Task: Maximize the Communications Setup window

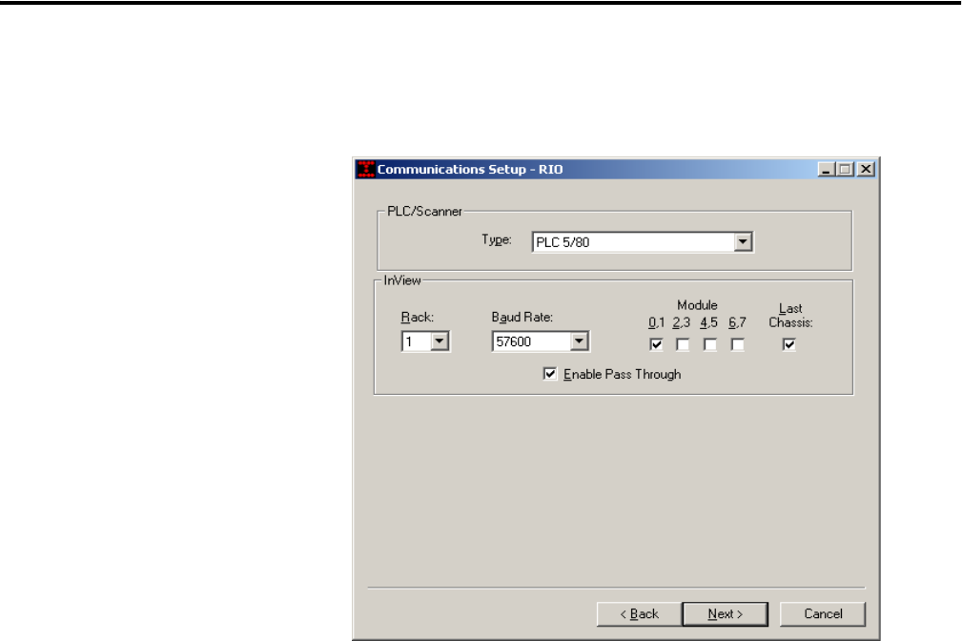Action: pyautogui.click(x=846, y=169)
